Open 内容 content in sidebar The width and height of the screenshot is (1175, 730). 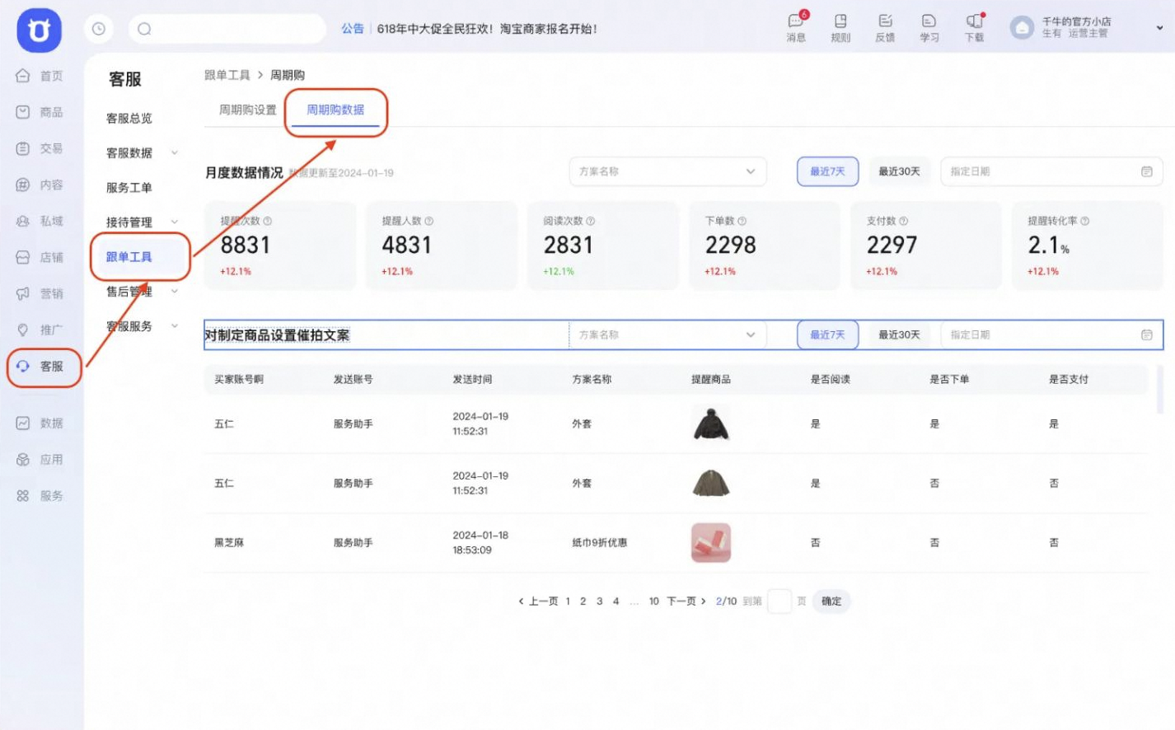40,185
